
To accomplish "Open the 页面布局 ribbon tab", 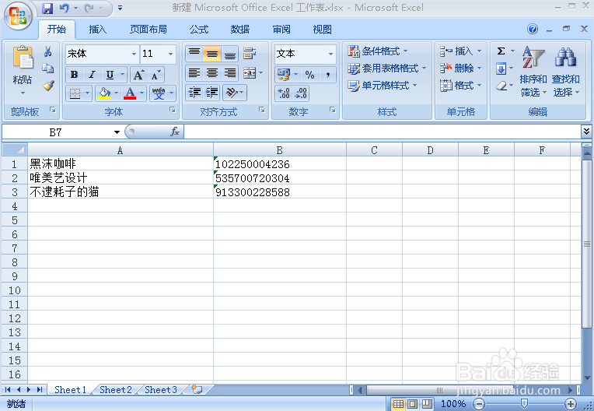I will point(148,30).
